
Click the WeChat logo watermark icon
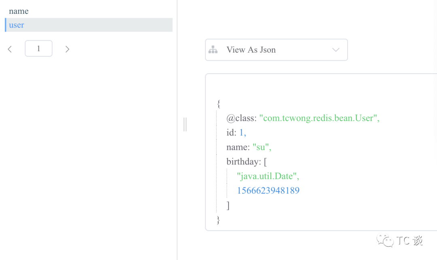click(x=385, y=241)
